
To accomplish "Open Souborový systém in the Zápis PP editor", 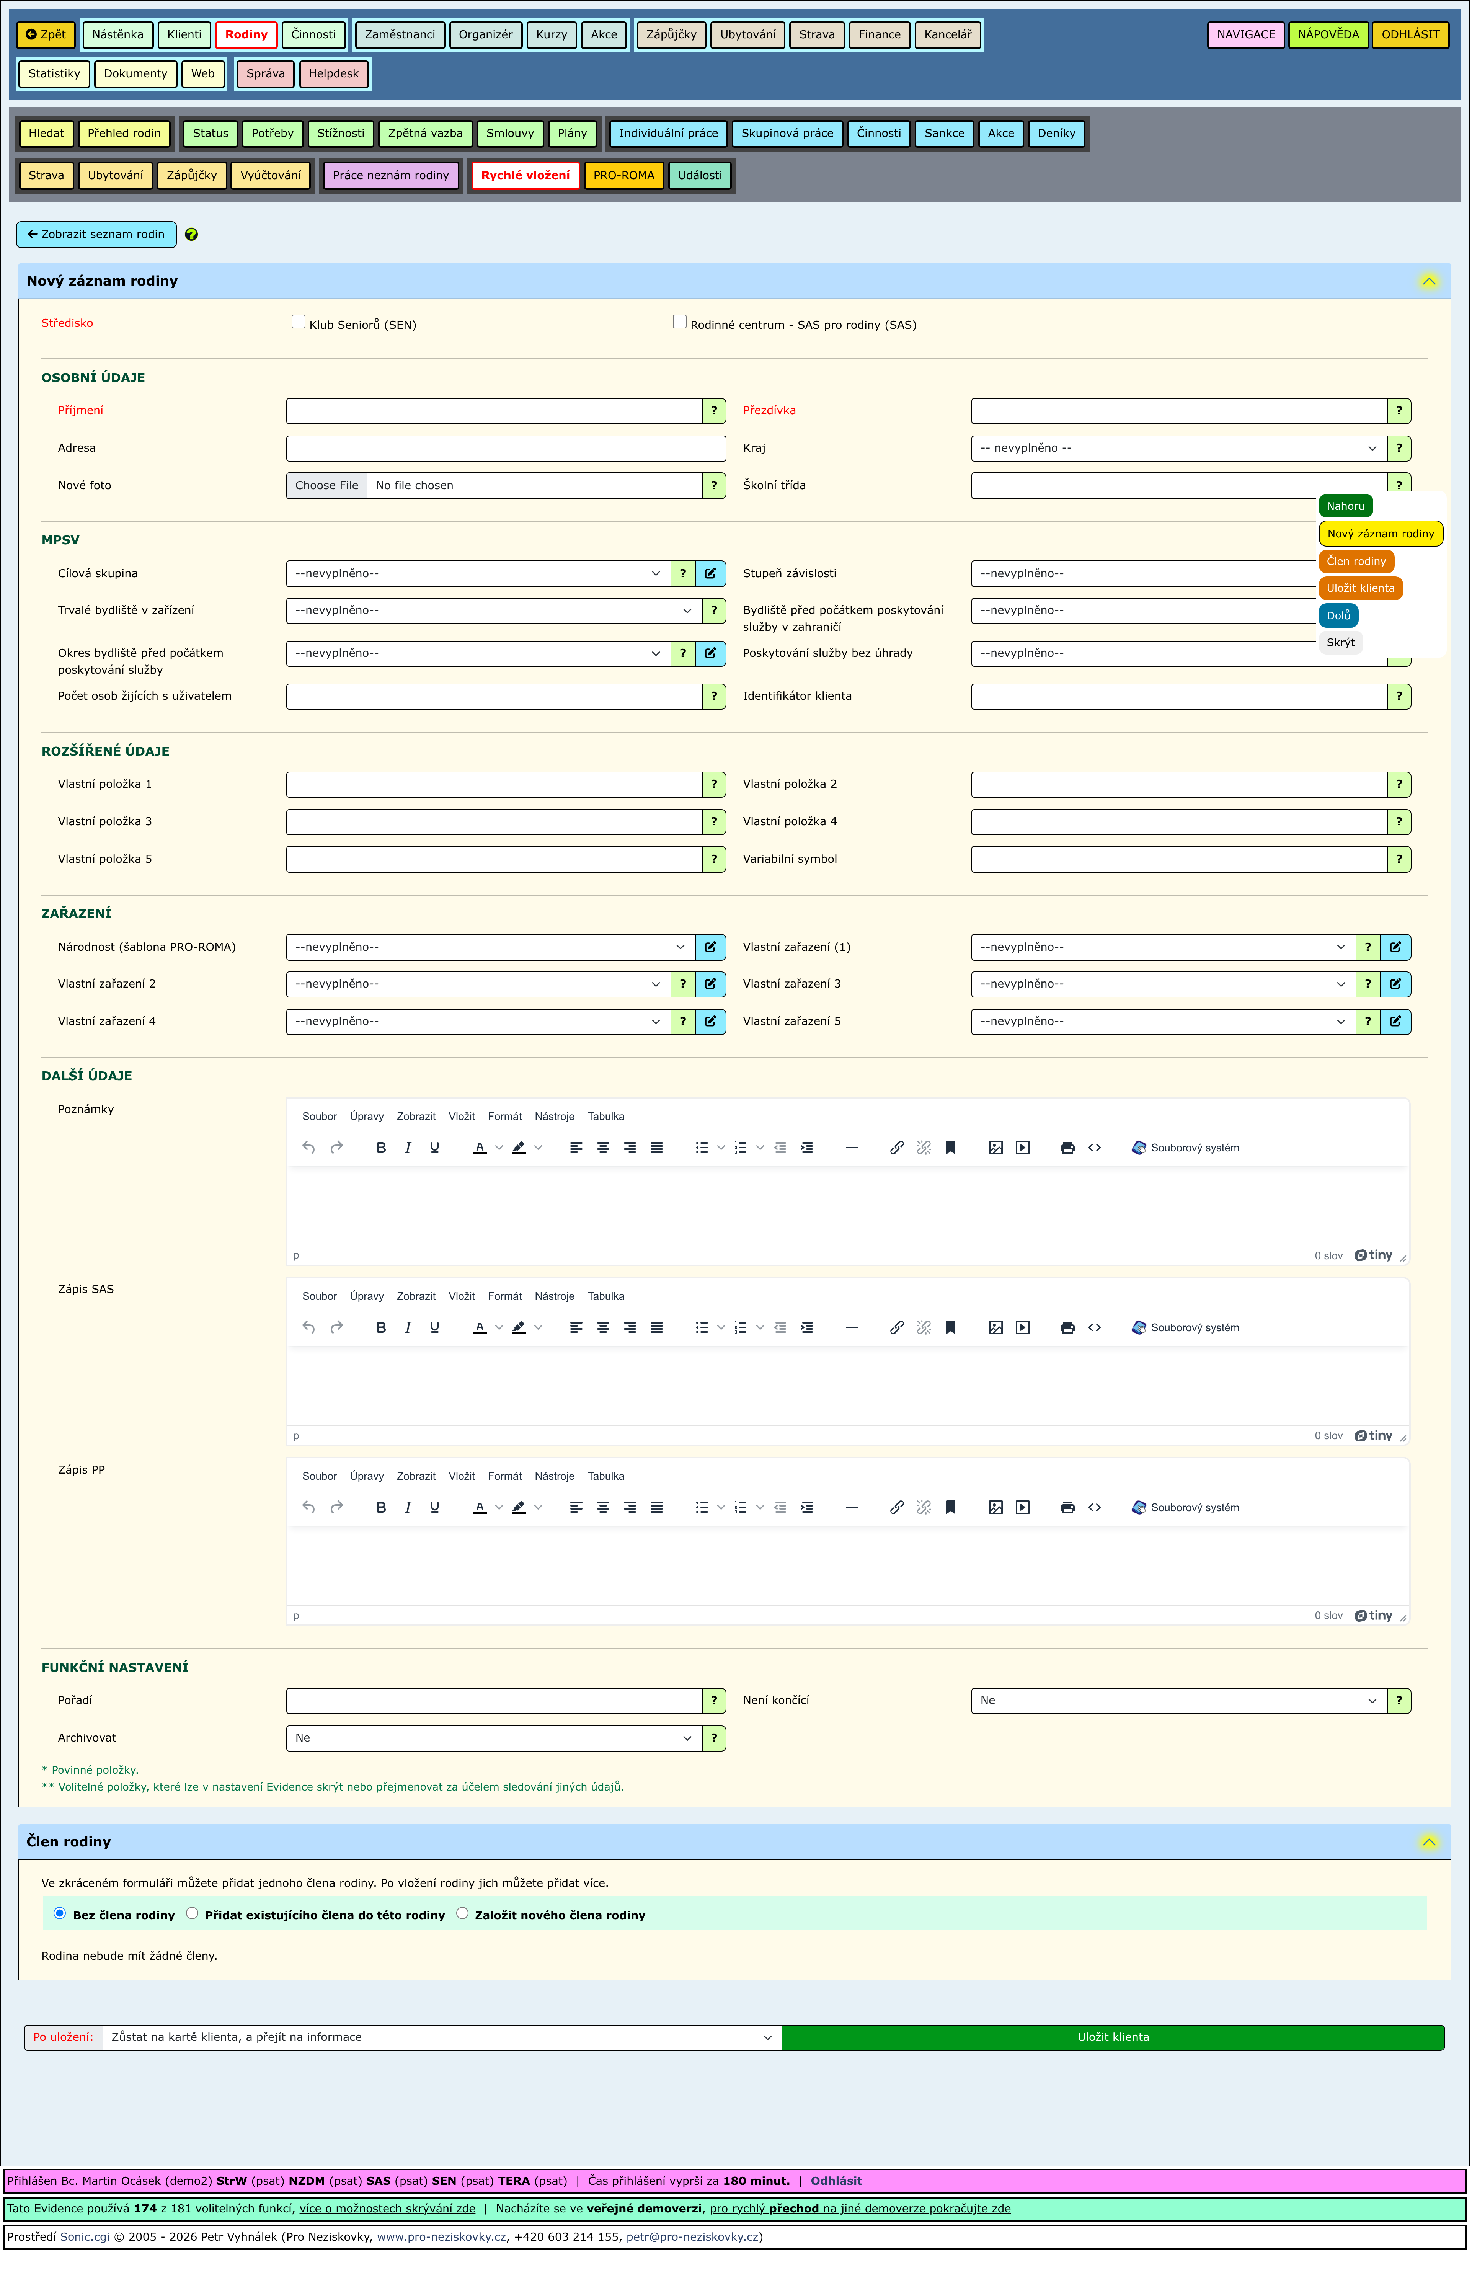I will pyautogui.click(x=1185, y=1507).
